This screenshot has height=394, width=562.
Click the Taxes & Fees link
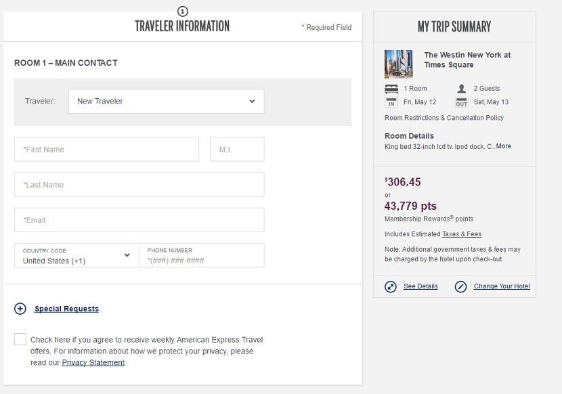462,234
